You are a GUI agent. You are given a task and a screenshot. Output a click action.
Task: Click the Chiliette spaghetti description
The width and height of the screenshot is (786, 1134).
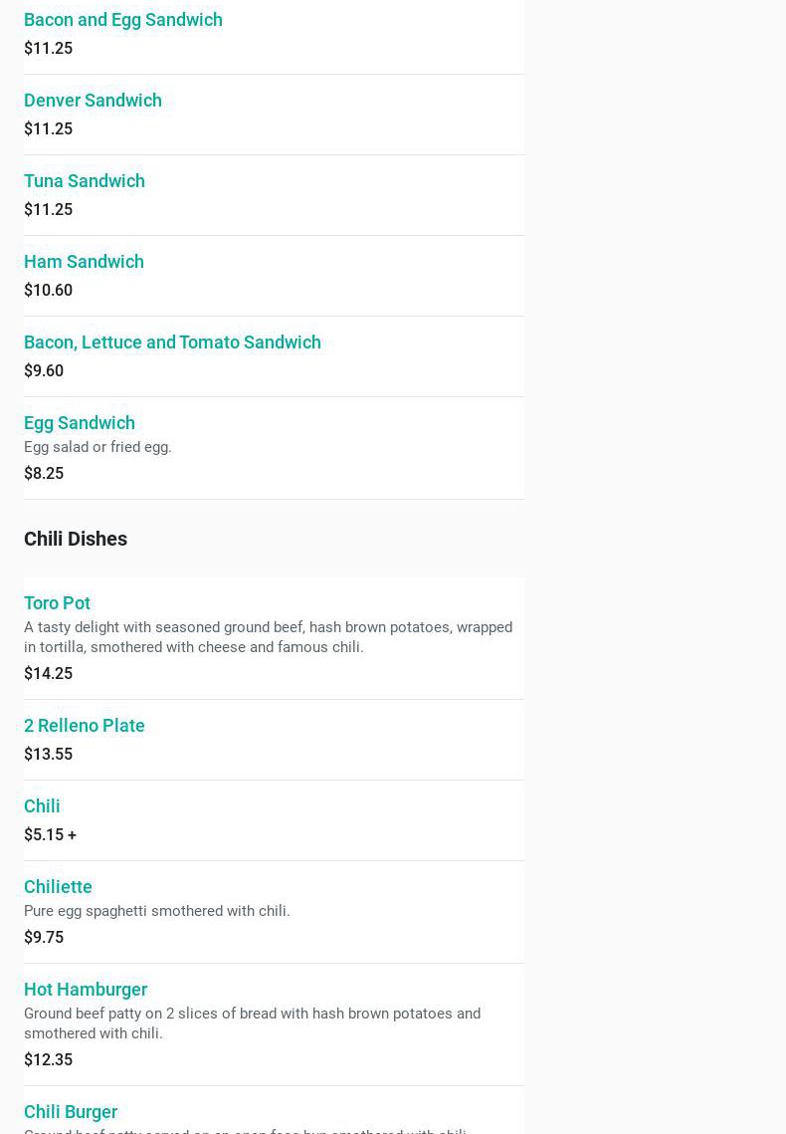157,912
